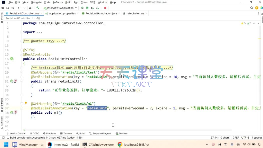Open Search Everywhere magnifier icon
263x148 pixels.
[x=252, y=8]
